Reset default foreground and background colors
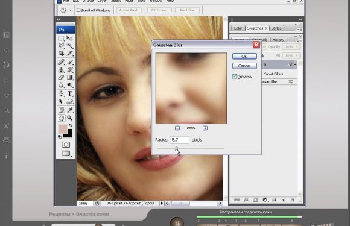Viewport: 350px width, 226px height. (x=60, y=136)
